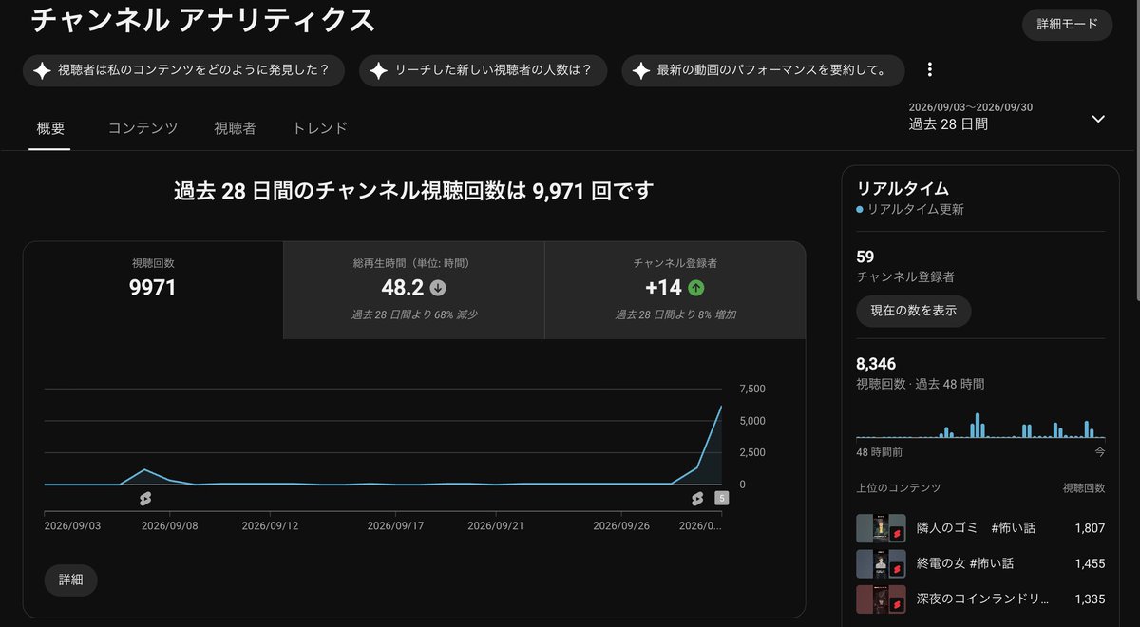The image size is (1140, 627).
Task: Click the 7,500 y-axis label
Action: (x=752, y=389)
